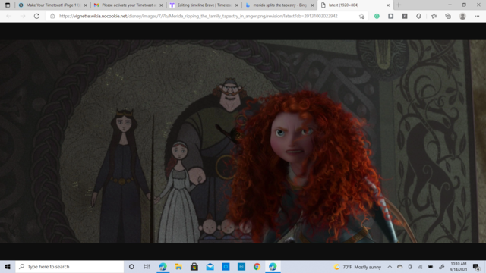Open File Explorer from the taskbar
The height and width of the screenshot is (273, 486).
pos(178,266)
